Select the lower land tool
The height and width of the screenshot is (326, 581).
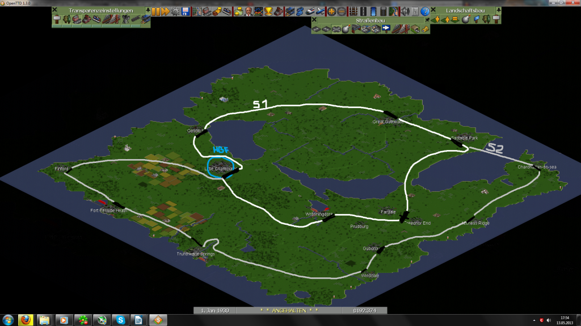(436, 19)
